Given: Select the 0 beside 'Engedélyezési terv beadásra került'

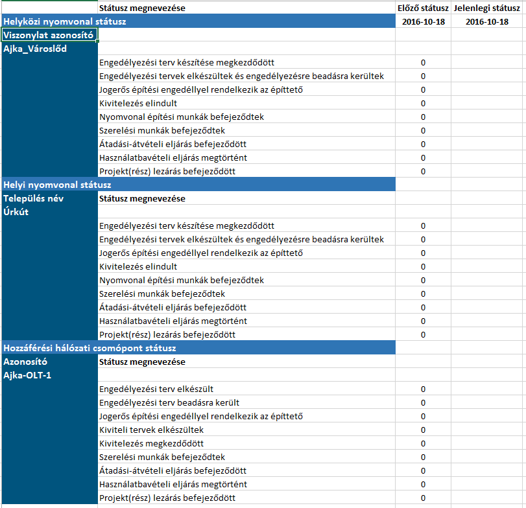Looking at the screenshot, I should (423, 403).
